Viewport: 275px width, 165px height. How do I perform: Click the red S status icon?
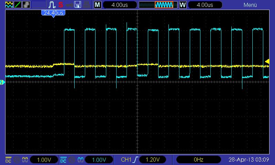(60, 5)
